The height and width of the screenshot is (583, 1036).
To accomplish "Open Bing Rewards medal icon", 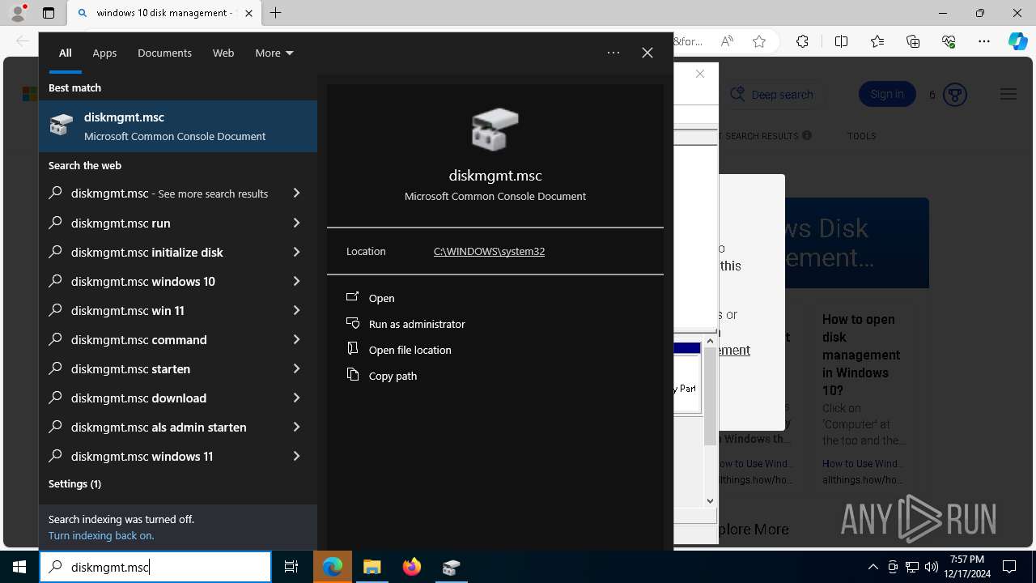I will click(x=955, y=95).
